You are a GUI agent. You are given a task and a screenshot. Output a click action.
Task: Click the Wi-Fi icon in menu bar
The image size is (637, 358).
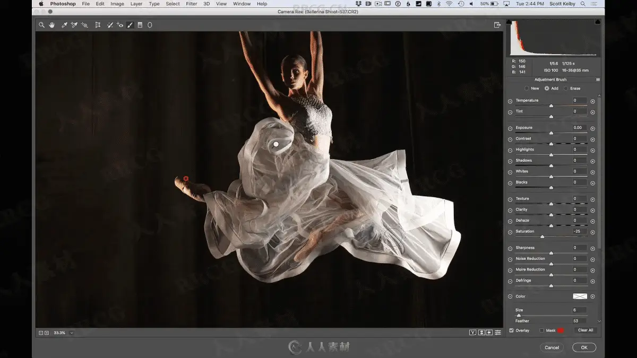click(449, 4)
